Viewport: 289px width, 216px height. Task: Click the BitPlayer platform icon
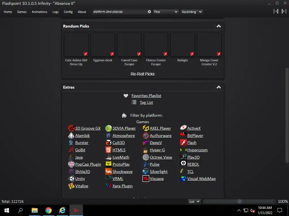click(183, 134)
